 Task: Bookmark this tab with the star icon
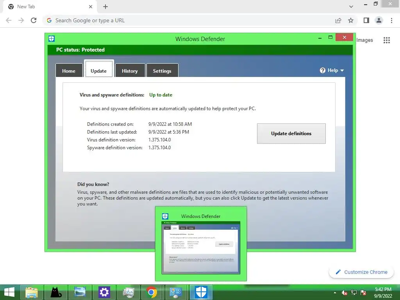(x=351, y=20)
